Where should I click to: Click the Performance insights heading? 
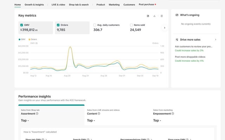click(34, 97)
